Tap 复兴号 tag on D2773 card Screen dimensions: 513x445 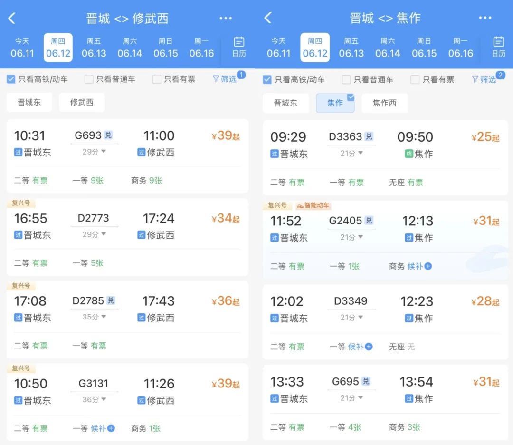click(x=21, y=203)
